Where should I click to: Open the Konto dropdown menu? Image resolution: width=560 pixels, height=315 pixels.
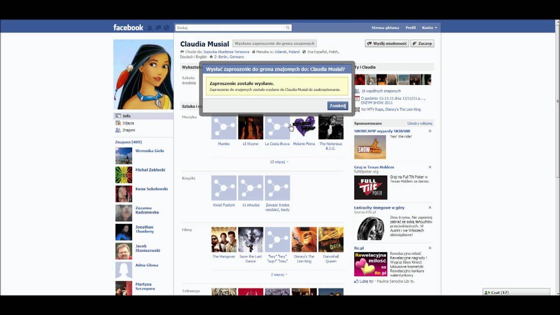click(x=429, y=28)
